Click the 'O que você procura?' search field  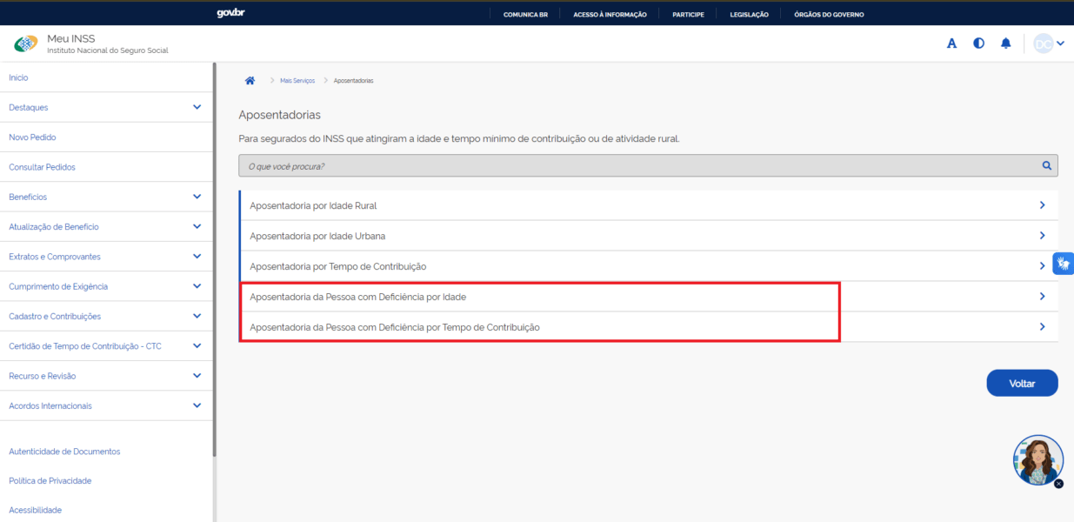(x=639, y=165)
